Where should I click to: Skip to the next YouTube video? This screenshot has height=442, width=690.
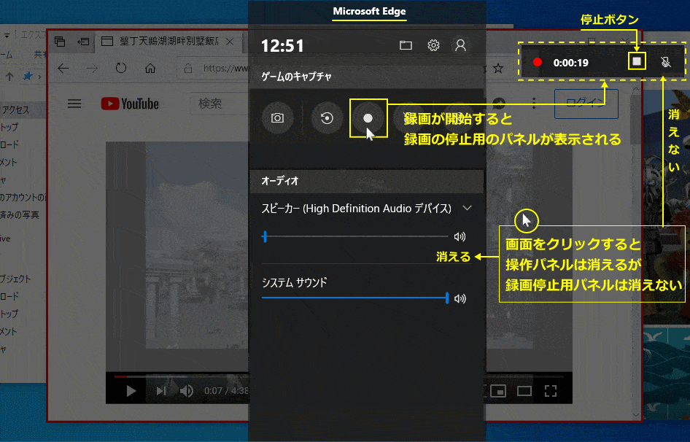(x=161, y=391)
